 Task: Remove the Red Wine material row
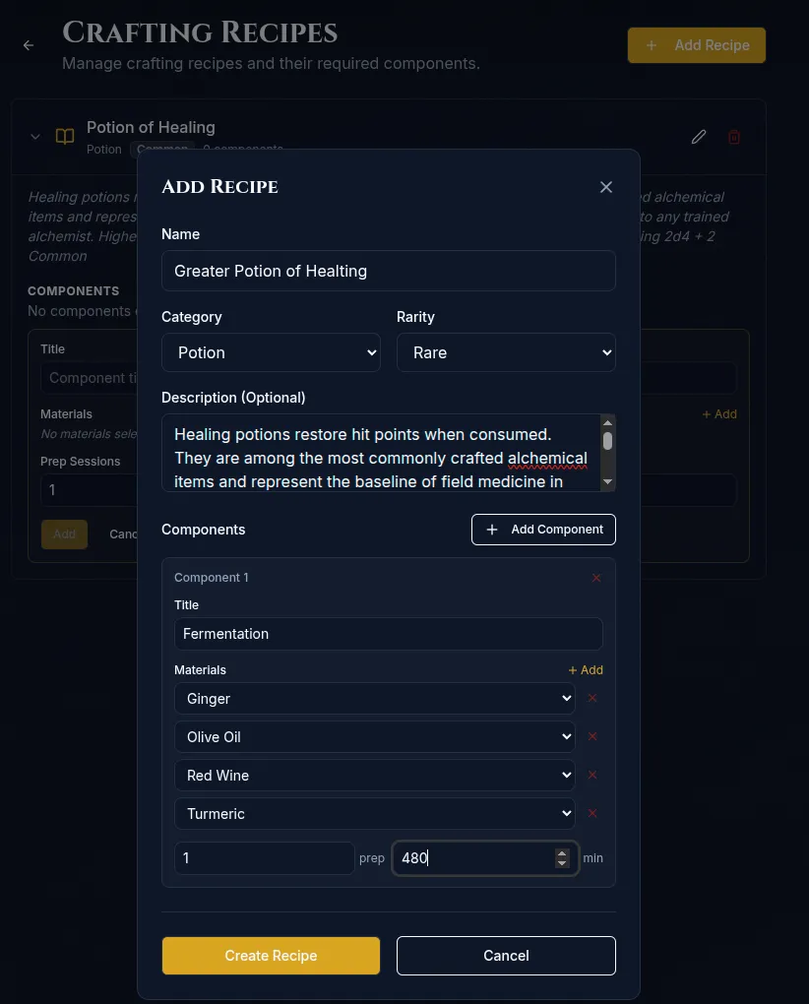click(x=592, y=775)
